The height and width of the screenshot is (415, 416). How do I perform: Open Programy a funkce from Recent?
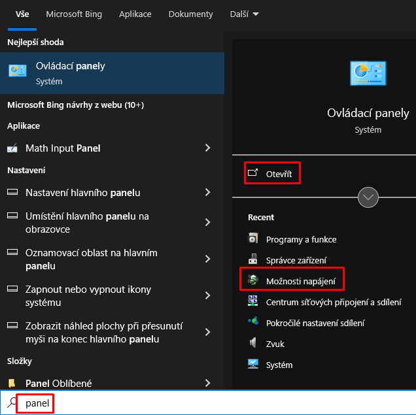tap(301, 240)
